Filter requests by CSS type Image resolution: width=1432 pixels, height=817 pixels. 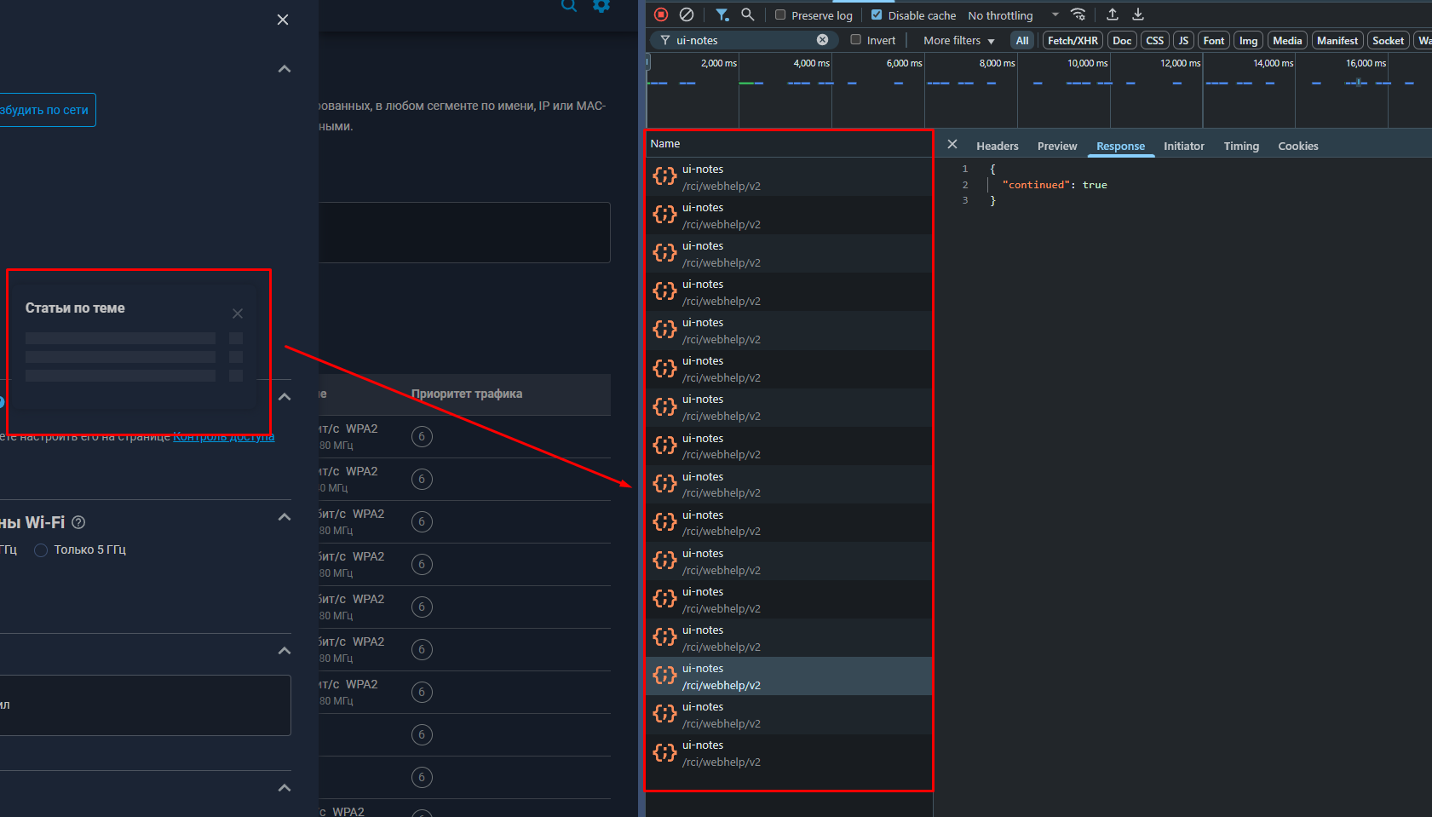[1154, 40]
